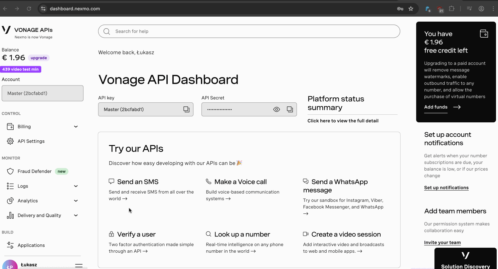
Task: Open API Settings in sidebar
Action: tap(31, 141)
